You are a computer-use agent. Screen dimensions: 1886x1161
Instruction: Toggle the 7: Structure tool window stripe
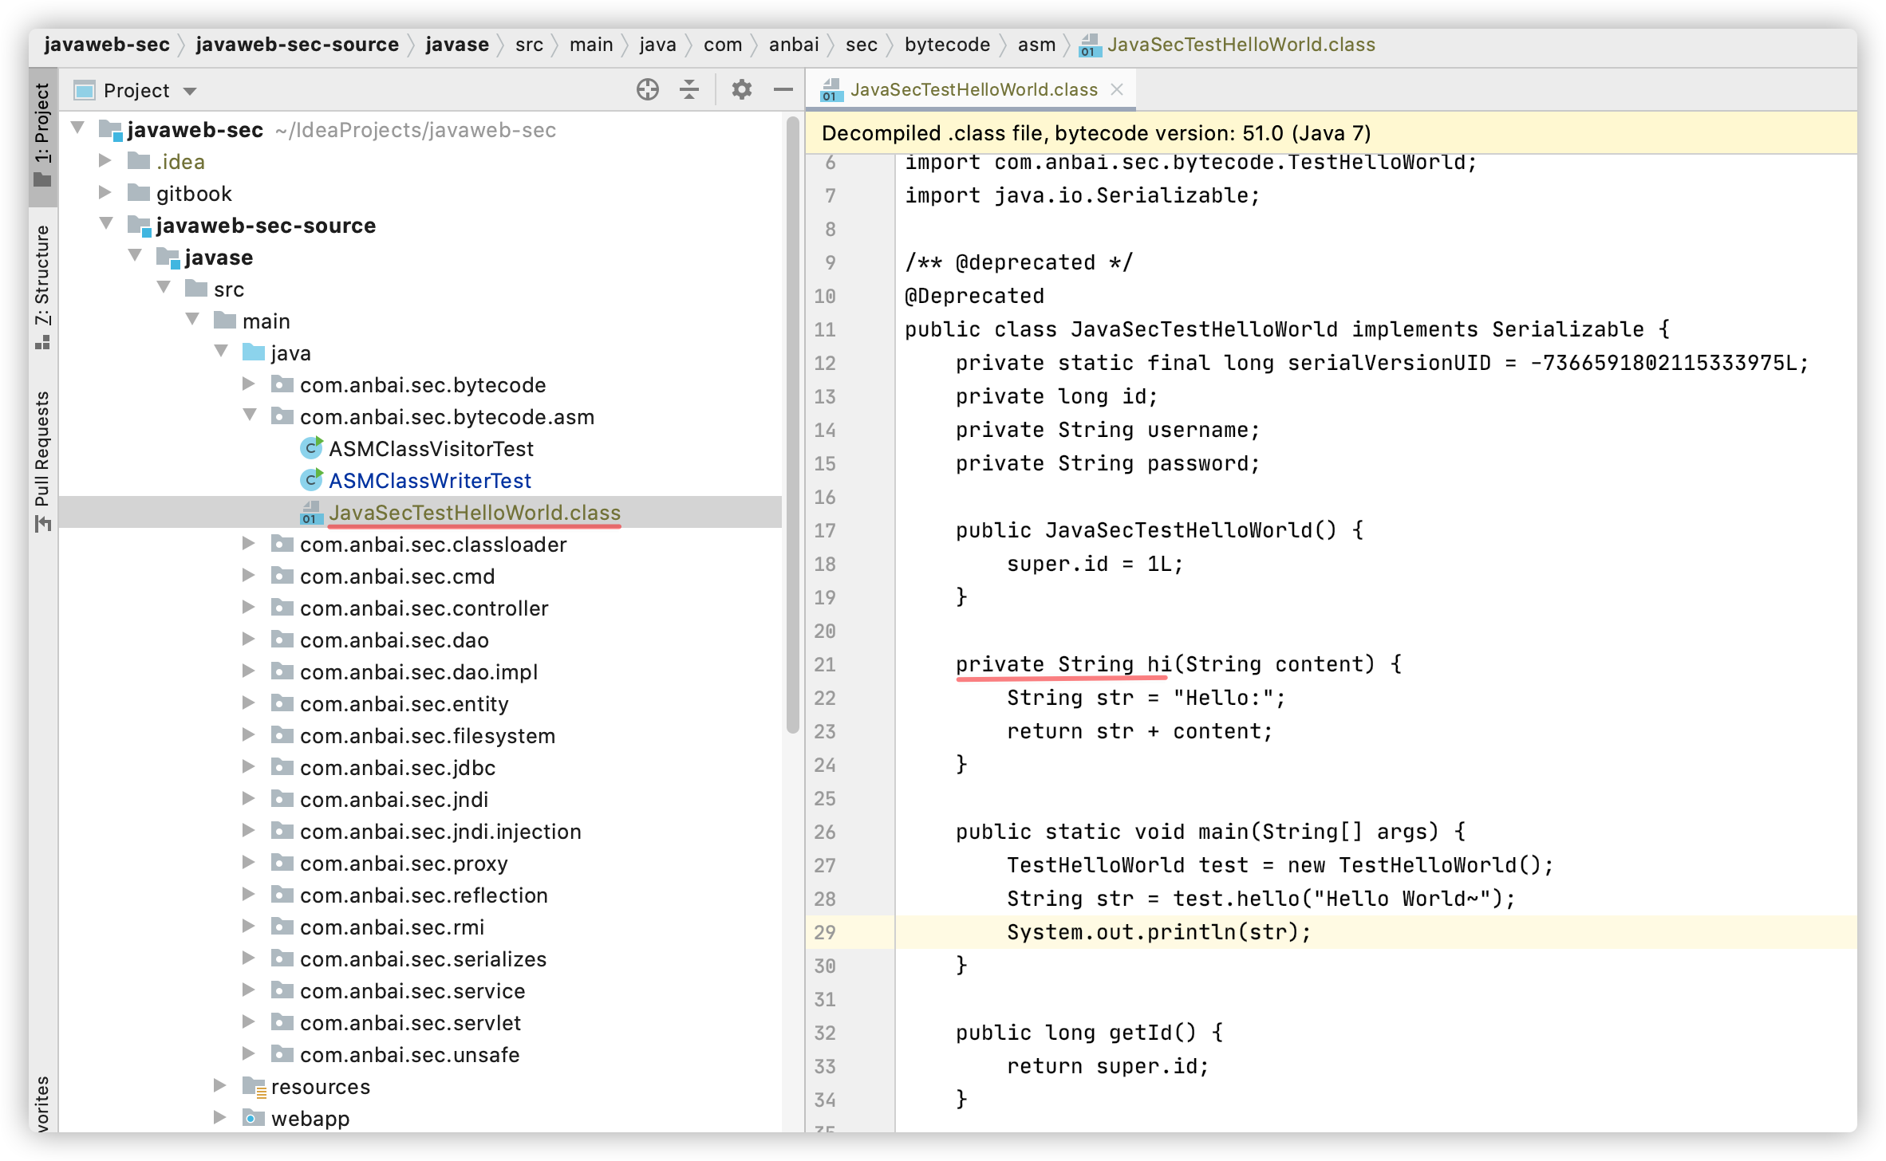42,285
